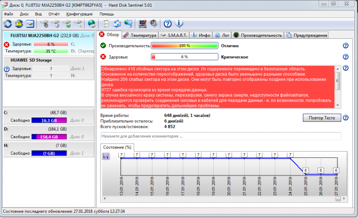Click the Hard Disk Sentinel title bar icon

click(x=5, y=5)
